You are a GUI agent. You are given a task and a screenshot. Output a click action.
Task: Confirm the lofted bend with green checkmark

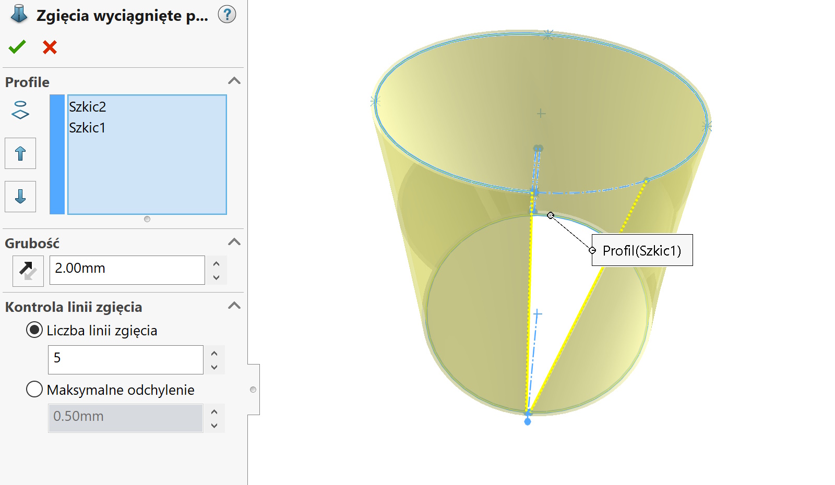pyautogui.click(x=17, y=47)
